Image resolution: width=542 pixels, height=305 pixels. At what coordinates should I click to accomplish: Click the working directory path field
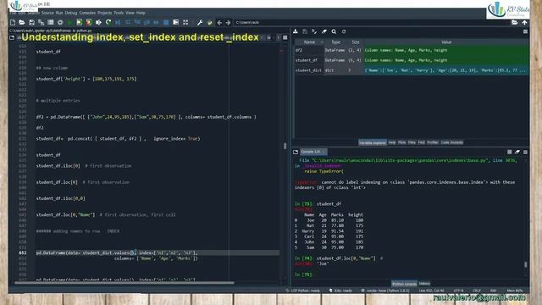[x=372, y=23]
